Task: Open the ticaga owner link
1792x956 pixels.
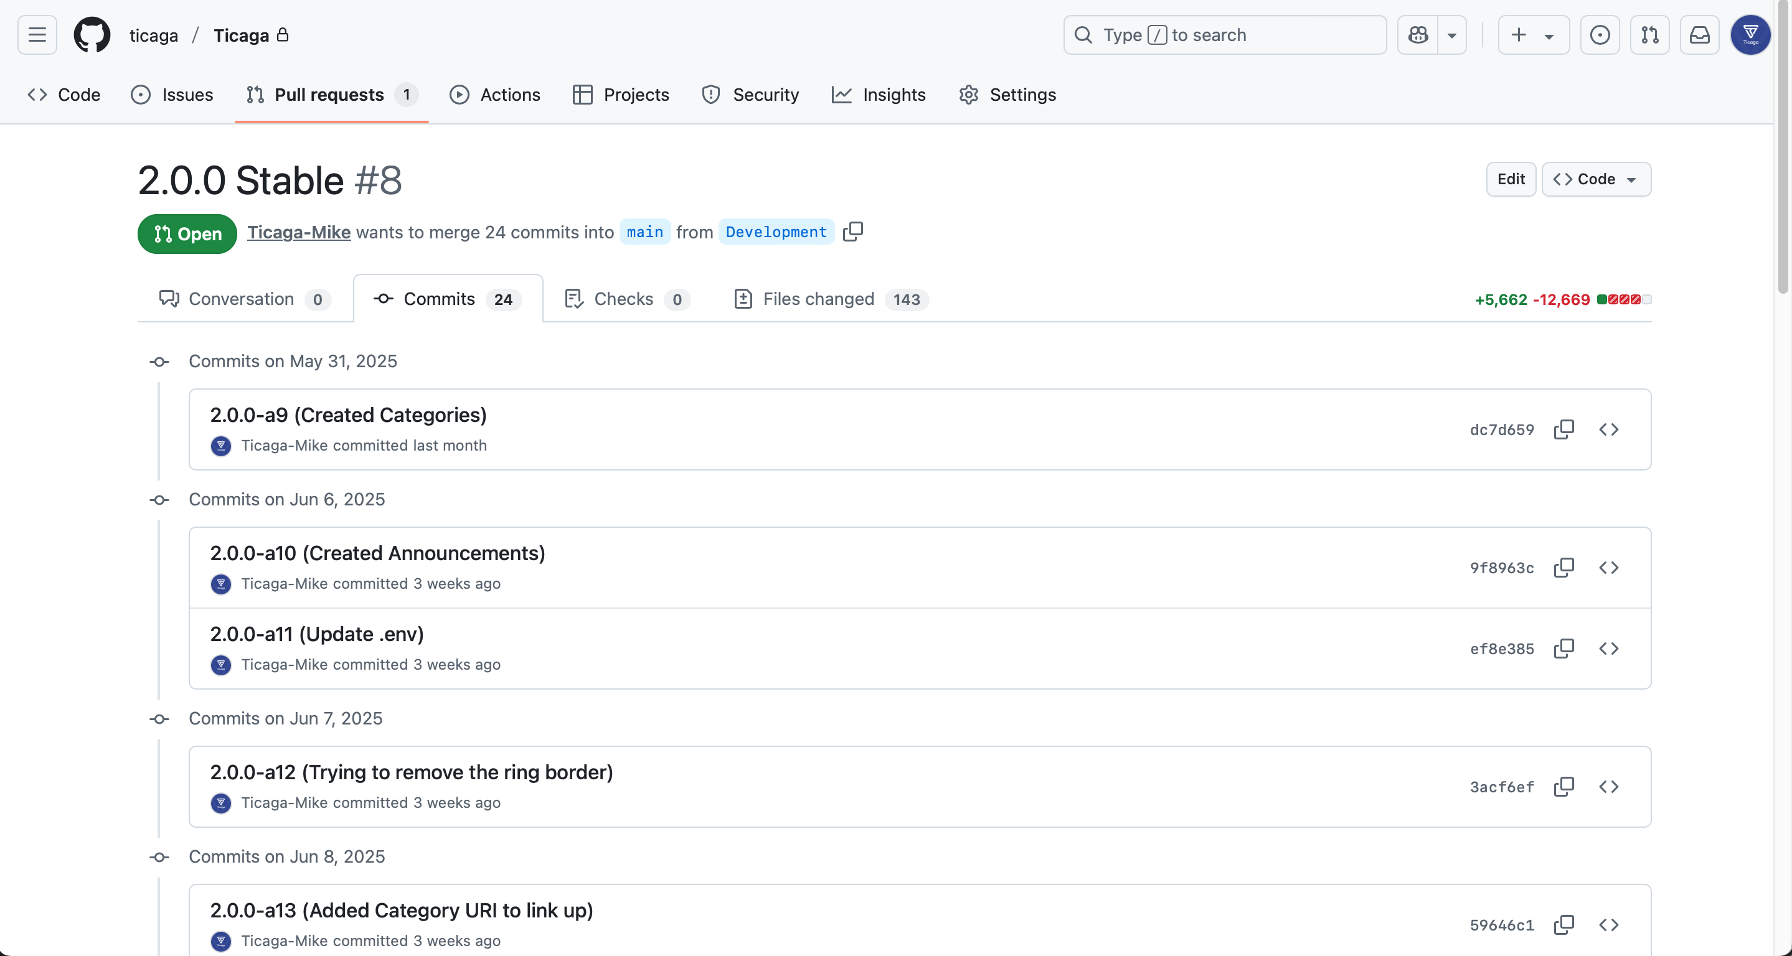Action: tap(154, 35)
